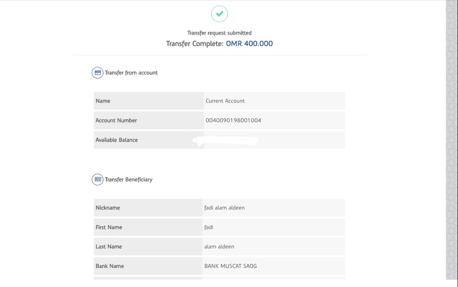Image resolution: width=458 pixels, height=287 pixels.
Task: Click the Last Name row label
Action: point(109,247)
